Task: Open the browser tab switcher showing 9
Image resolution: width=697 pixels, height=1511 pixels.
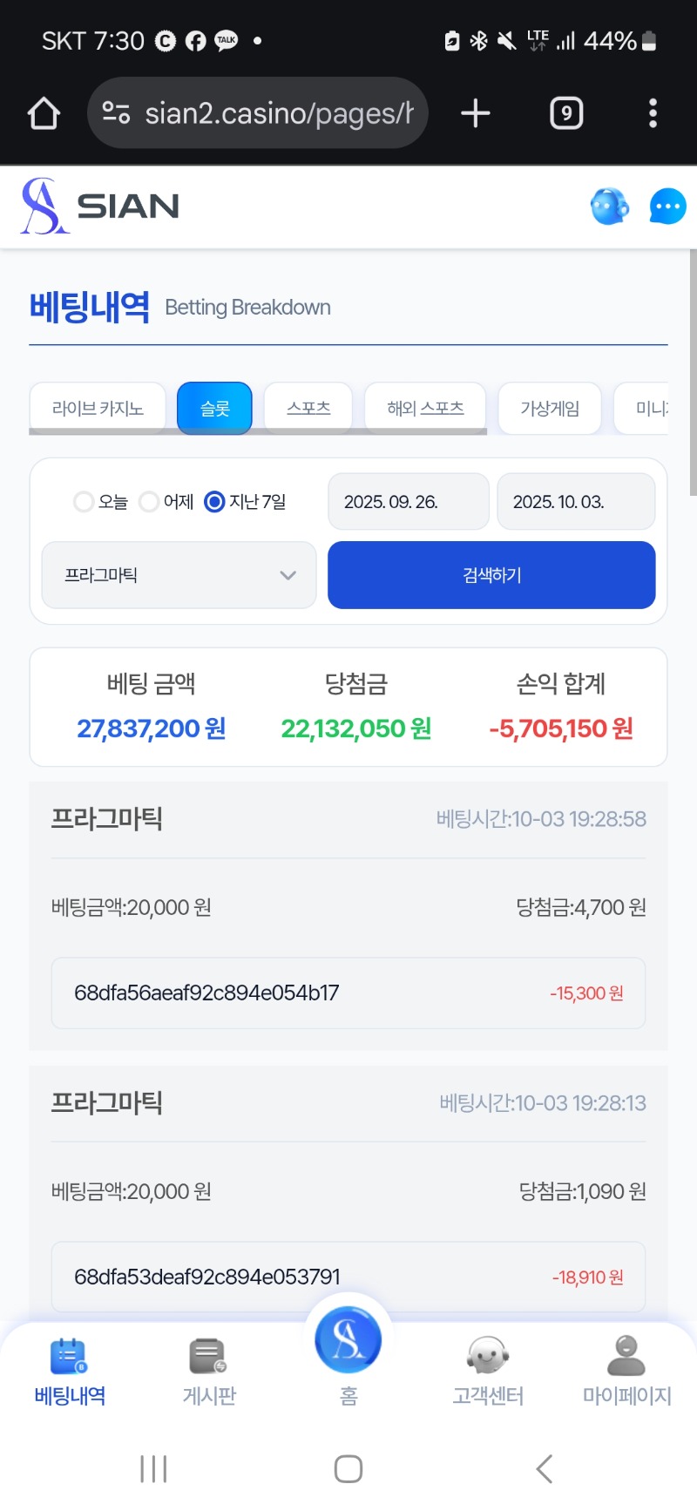Action: tap(566, 113)
